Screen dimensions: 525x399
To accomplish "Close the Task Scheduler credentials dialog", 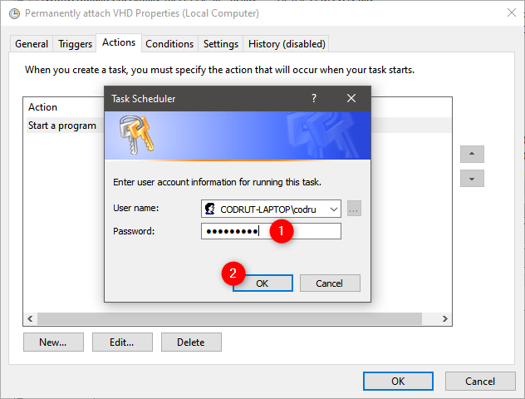I will click(351, 98).
